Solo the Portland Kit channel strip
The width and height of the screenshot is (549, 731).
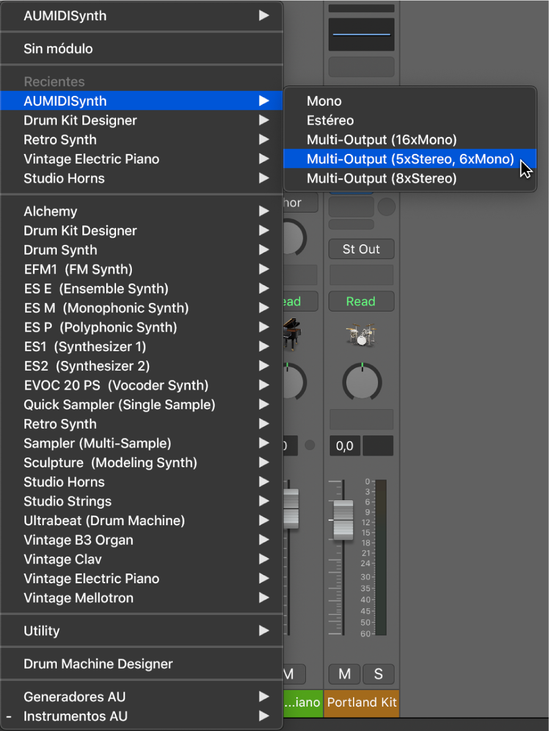click(x=378, y=674)
